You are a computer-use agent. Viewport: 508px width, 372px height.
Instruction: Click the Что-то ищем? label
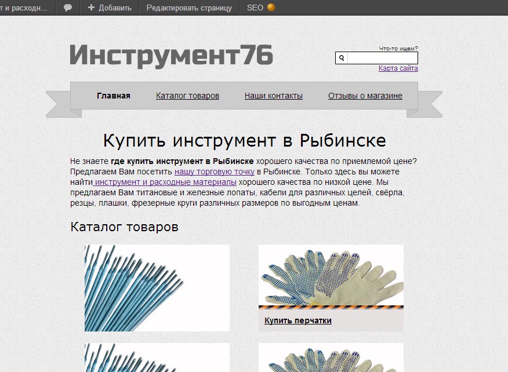coord(398,49)
